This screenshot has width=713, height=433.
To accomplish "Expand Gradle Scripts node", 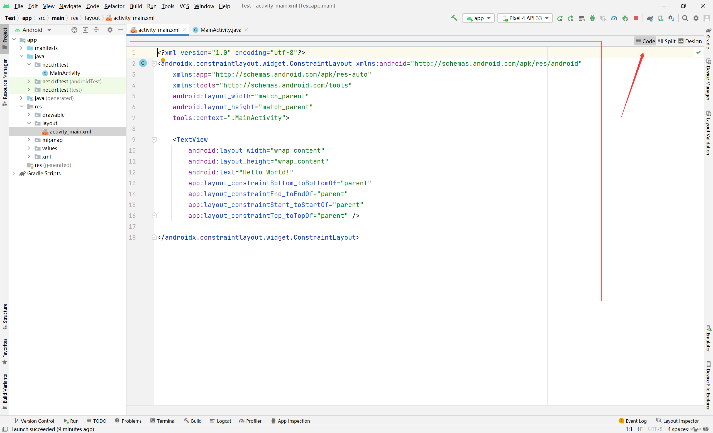I will 14,173.
